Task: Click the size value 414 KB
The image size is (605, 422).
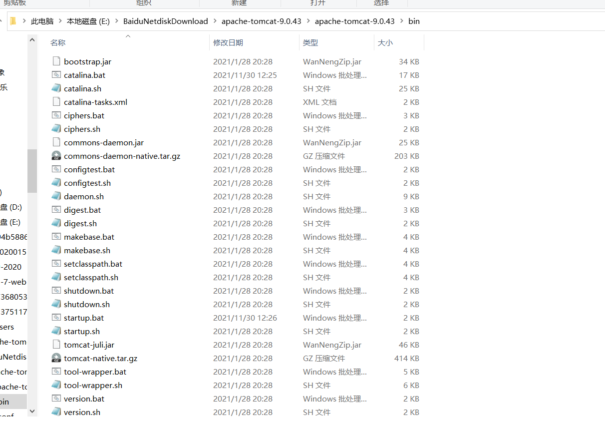Action: coord(407,358)
